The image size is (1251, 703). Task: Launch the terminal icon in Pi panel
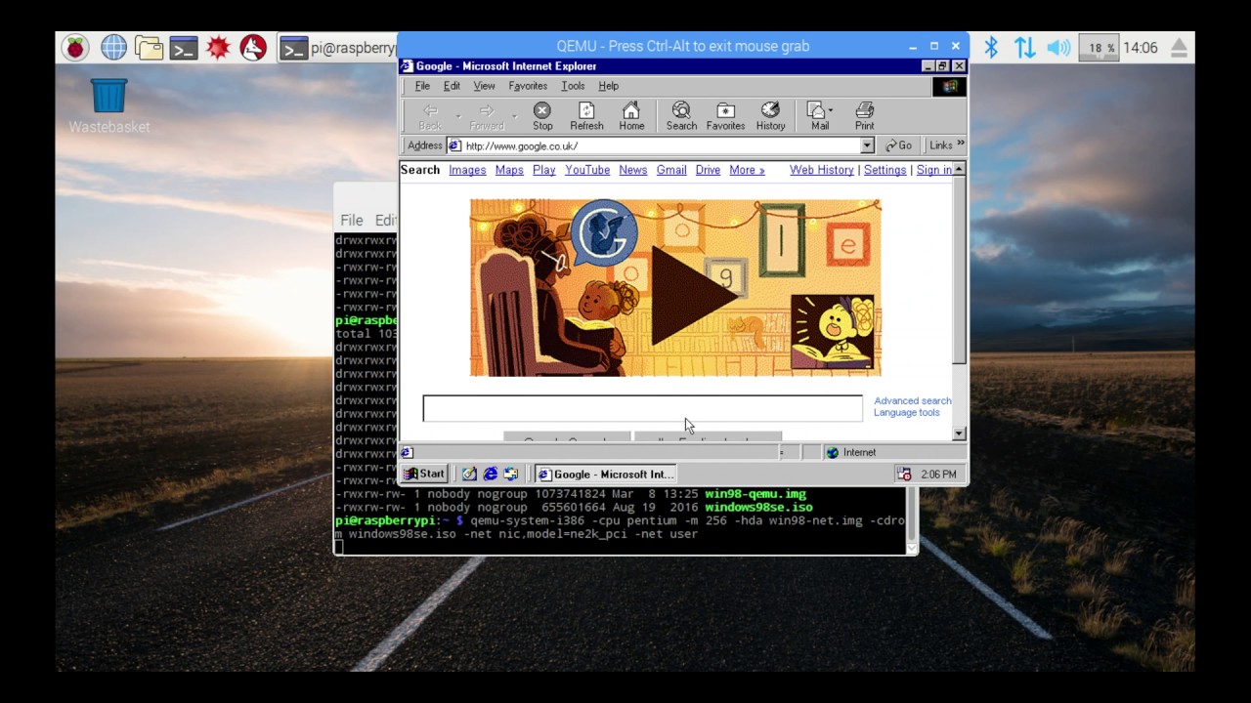(x=184, y=47)
